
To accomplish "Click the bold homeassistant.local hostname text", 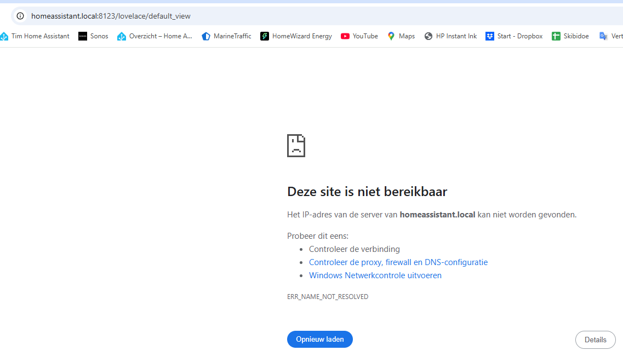I will [437, 215].
